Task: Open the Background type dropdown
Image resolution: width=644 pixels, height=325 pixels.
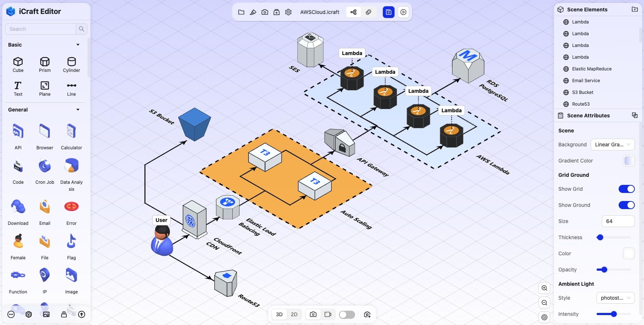Action: point(612,145)
